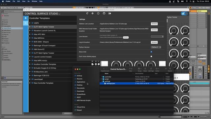Click browse for MIDI Remote Script Folder location

pyautogui.click(x=154, y=30)
